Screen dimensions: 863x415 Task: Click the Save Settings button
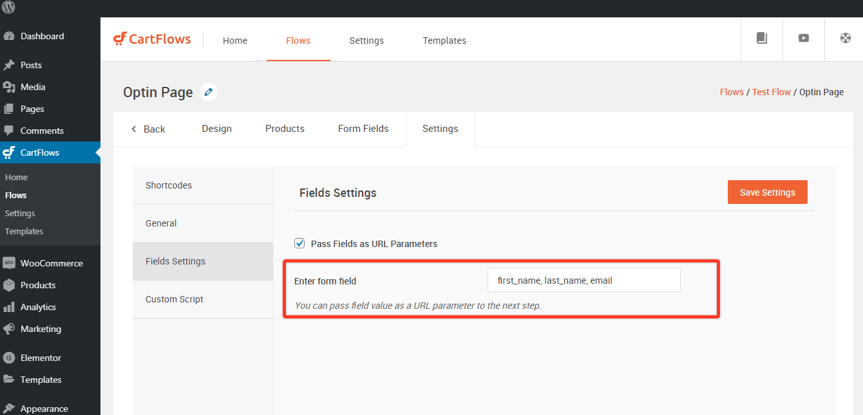pos(767,192)
